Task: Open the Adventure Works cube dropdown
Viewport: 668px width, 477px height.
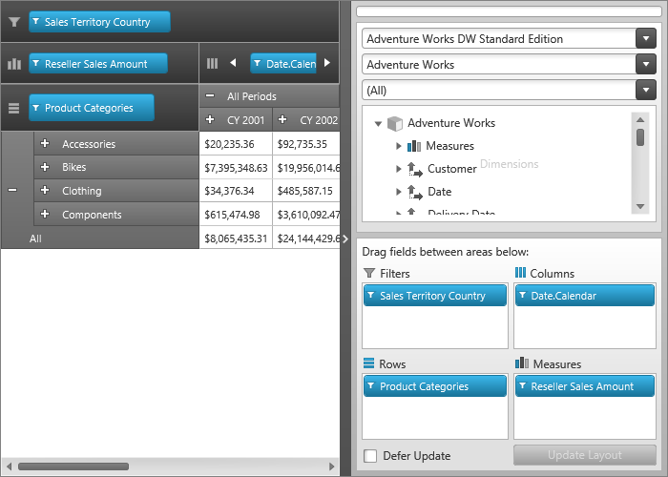Action: pyautogui.click(x=646, y=64)
